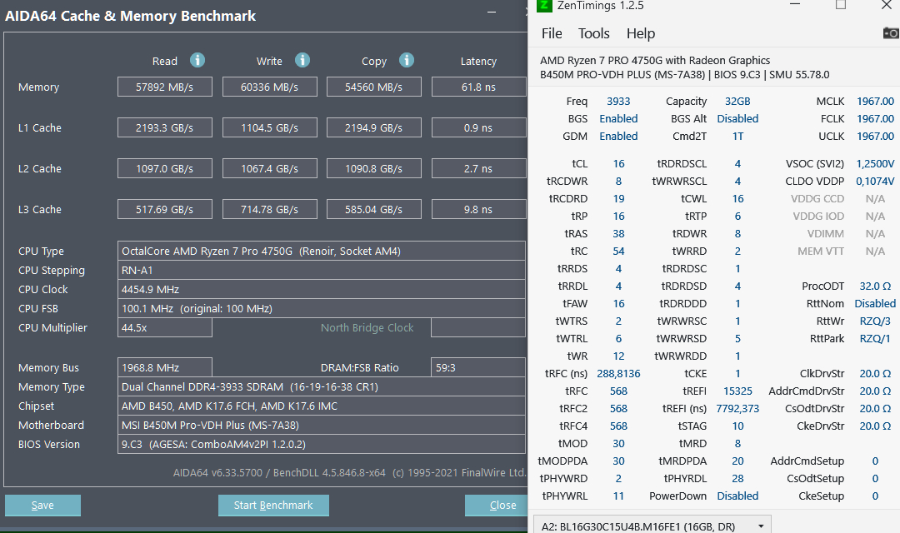Click the MCLK value 1967.00
The width and height of the screenshot is (900, 533).
875,101
